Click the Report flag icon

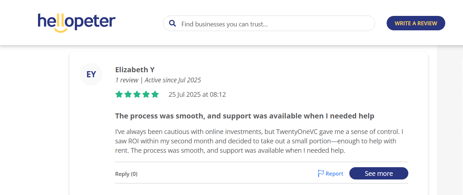tap(321, 174)
